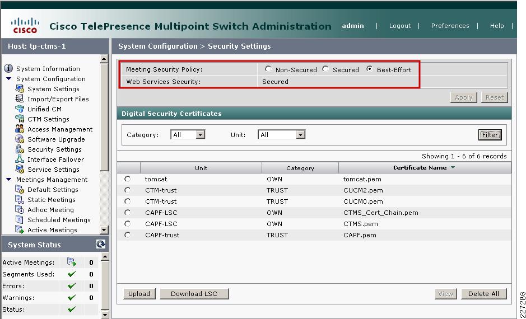Click the greyed-out Apply button
This screenshot has width=526, height=319.
pos(464,97)
